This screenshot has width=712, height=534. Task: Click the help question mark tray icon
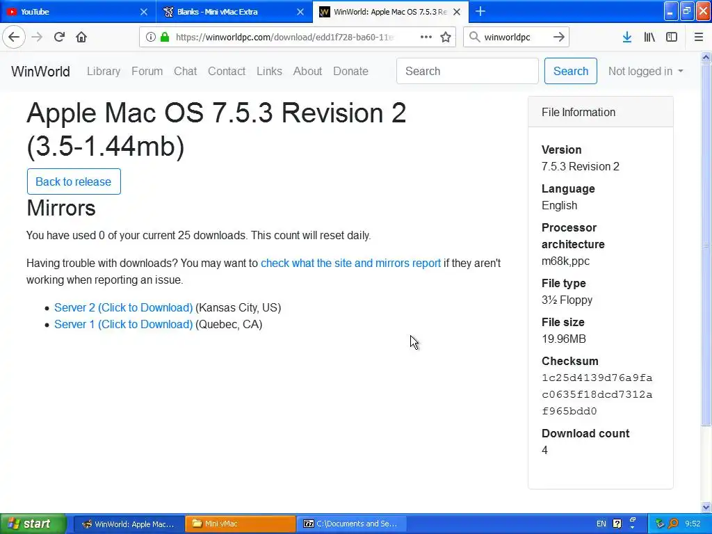tap(617, 524)
